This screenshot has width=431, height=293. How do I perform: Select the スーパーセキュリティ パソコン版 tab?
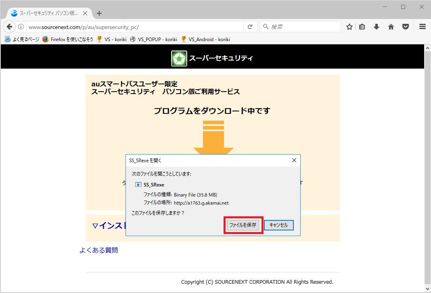coord(49,13)
